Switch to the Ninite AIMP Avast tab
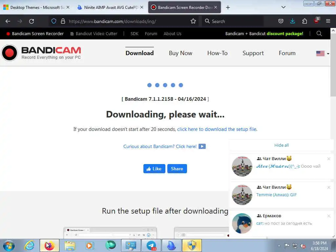Screen dimensions: 336x252 click(x=110, y=7)
